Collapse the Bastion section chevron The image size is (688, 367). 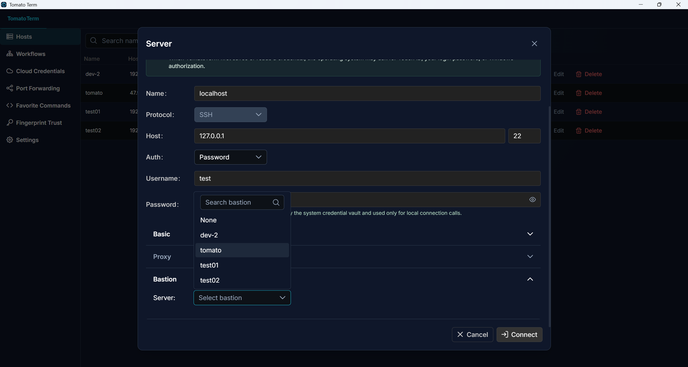[x=530, y=279]
